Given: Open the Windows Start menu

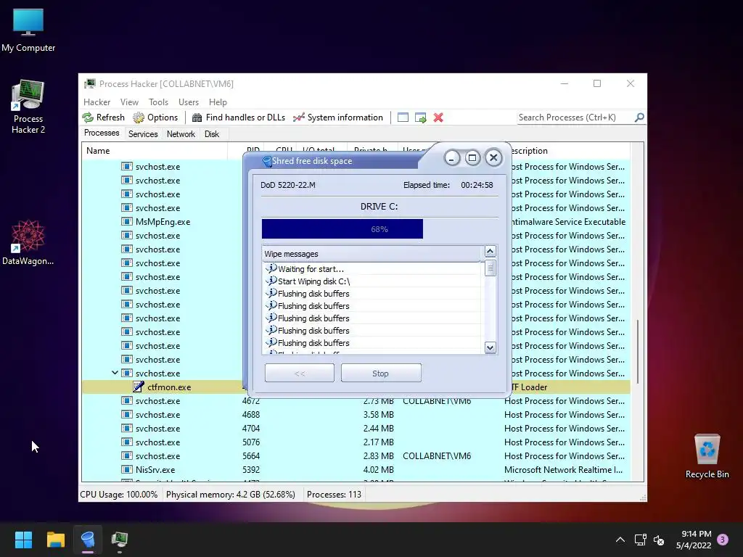Looking at the screenshot, I should coord(23,540).
